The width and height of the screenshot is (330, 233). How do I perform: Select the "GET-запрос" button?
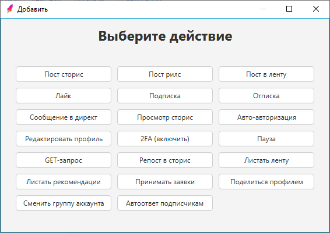tap(64, 160)
